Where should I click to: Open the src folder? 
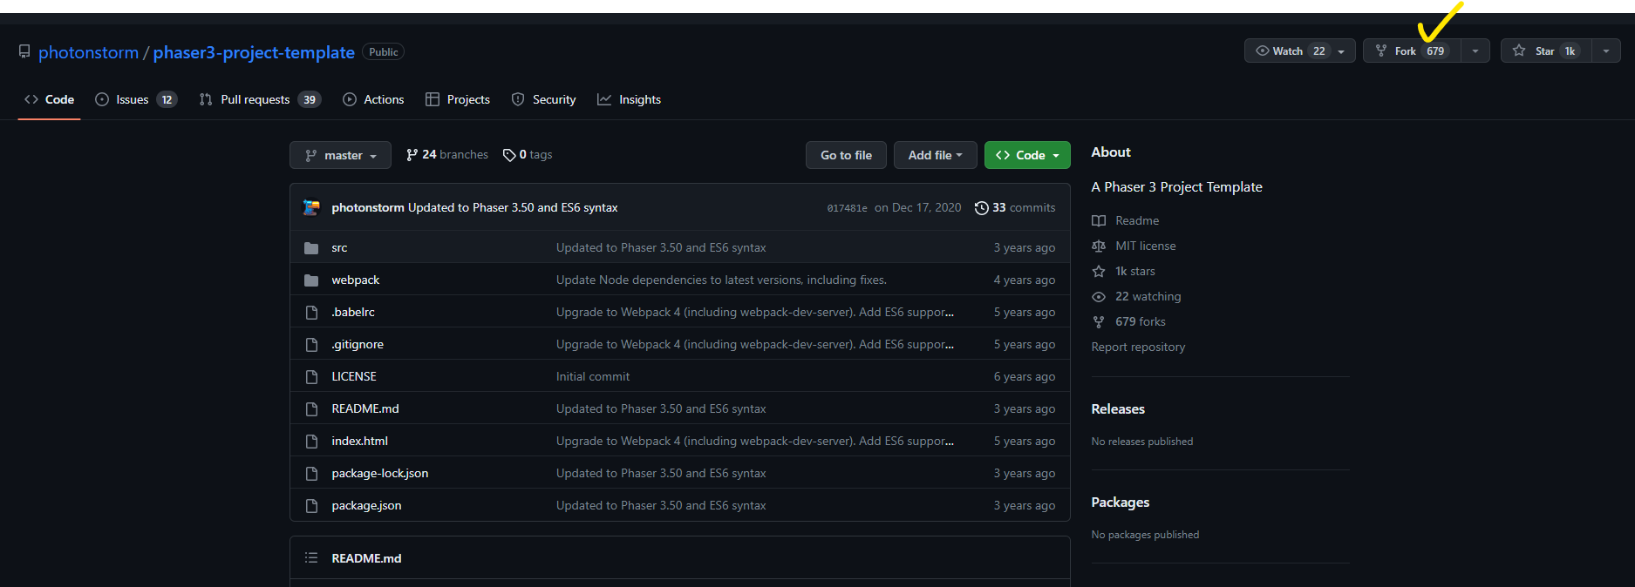coord(339,248)
